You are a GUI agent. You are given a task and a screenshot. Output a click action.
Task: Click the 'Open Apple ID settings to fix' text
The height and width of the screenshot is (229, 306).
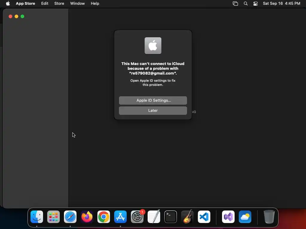[x=153, y=81]
